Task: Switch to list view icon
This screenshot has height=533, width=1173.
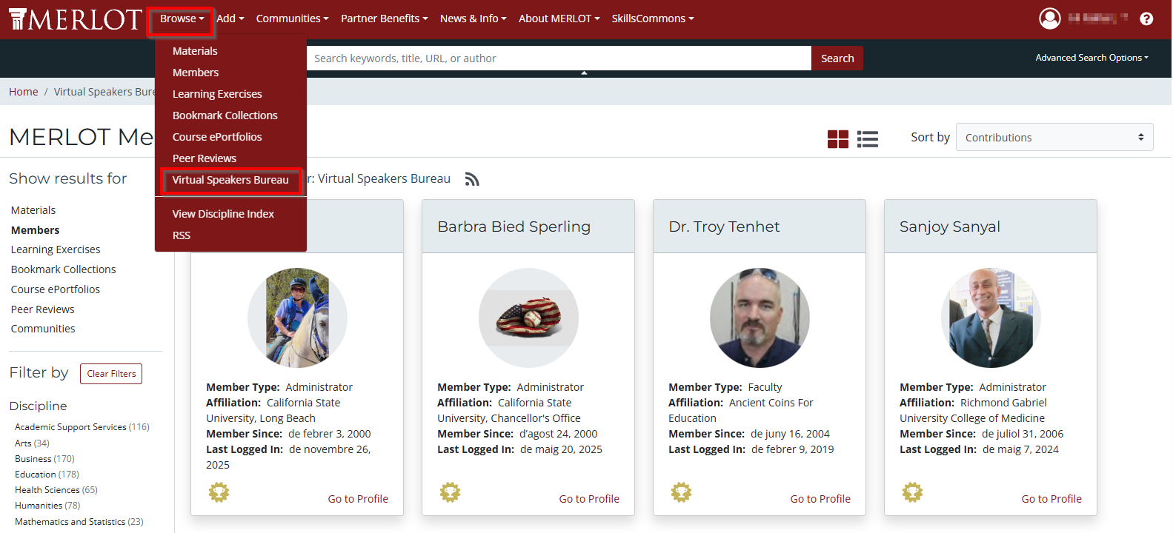Action: 867,138
